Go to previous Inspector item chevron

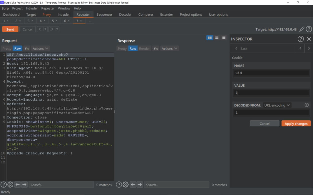point(300,48)
